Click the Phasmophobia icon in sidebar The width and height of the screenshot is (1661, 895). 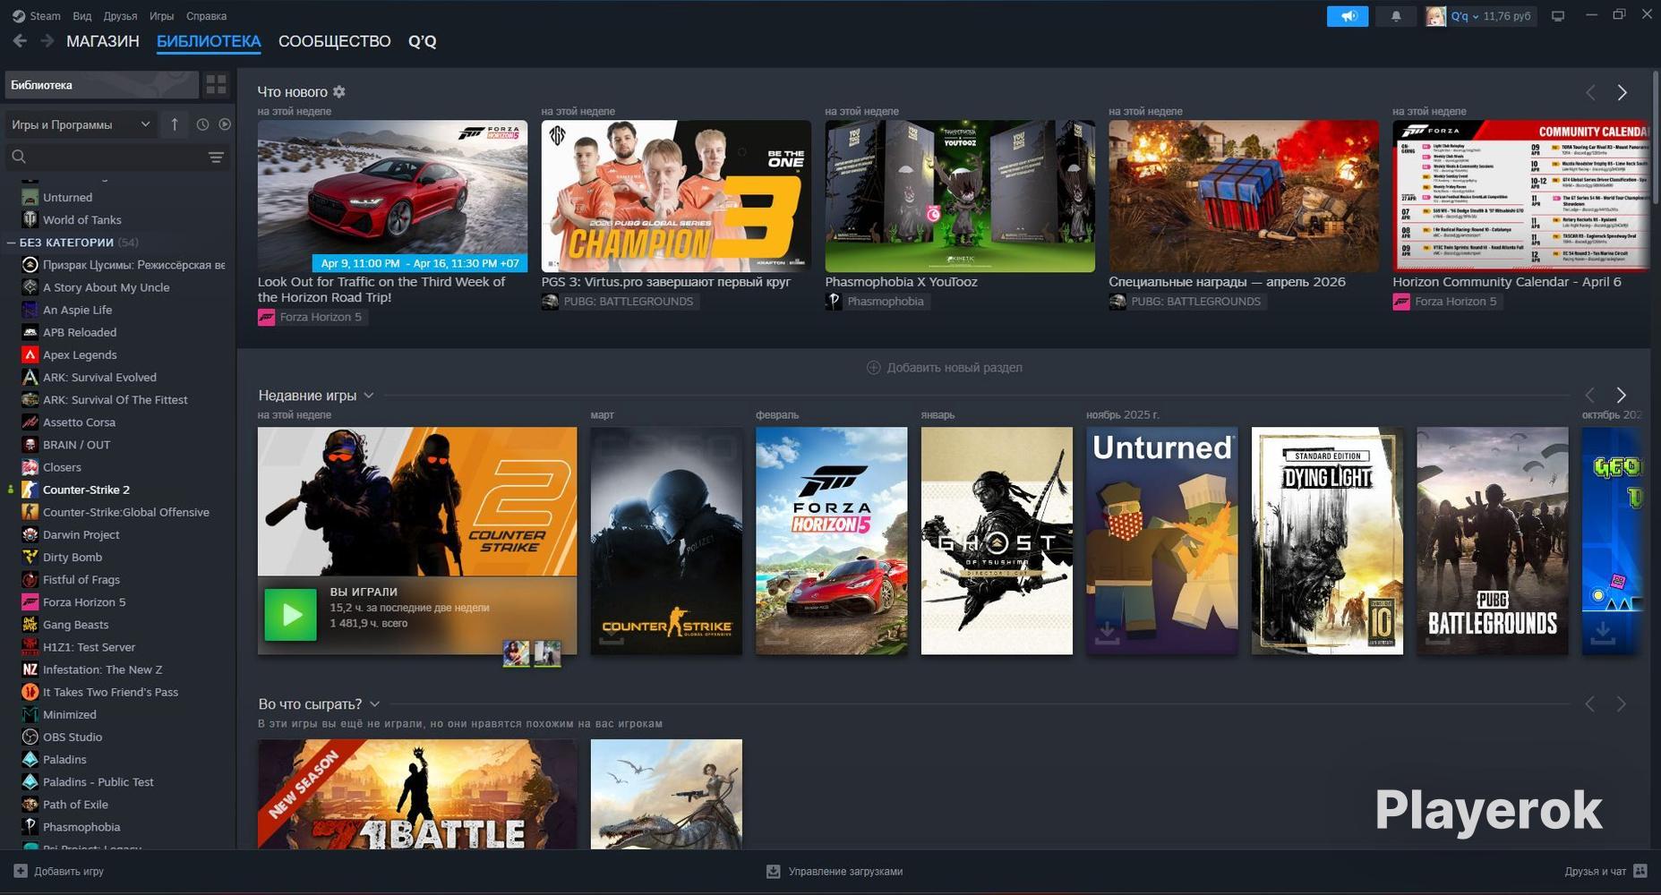[30, 827]
